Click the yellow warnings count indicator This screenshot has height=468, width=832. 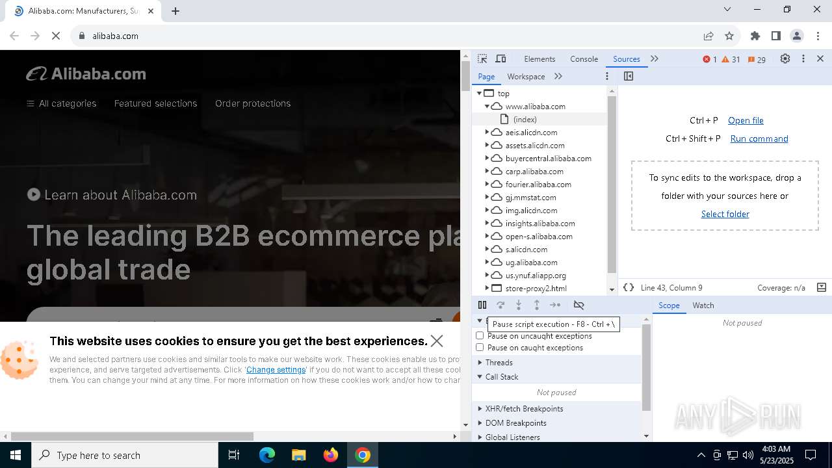click(x=731, y=59)
